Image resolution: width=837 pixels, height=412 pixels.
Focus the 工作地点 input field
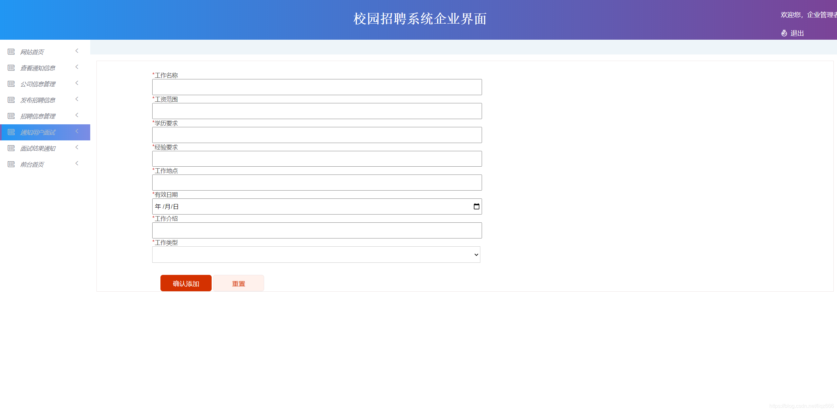point(317,183)
